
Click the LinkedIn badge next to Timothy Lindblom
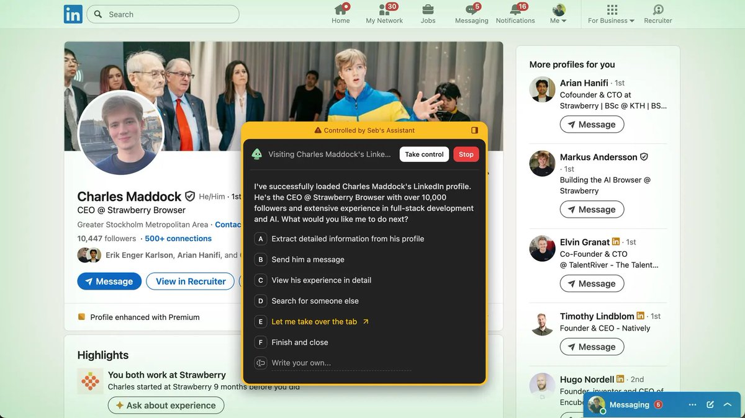point(640,316)
